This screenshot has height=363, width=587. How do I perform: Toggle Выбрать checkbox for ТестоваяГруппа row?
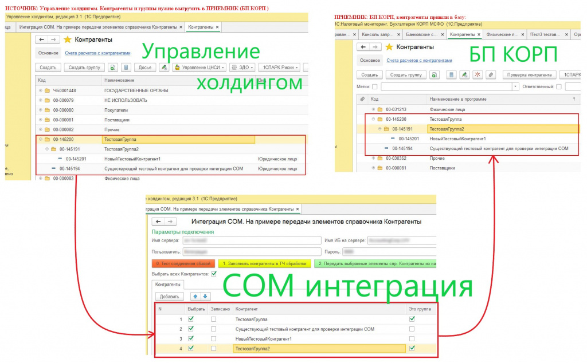pyautogui.click(x=191, y=319)
